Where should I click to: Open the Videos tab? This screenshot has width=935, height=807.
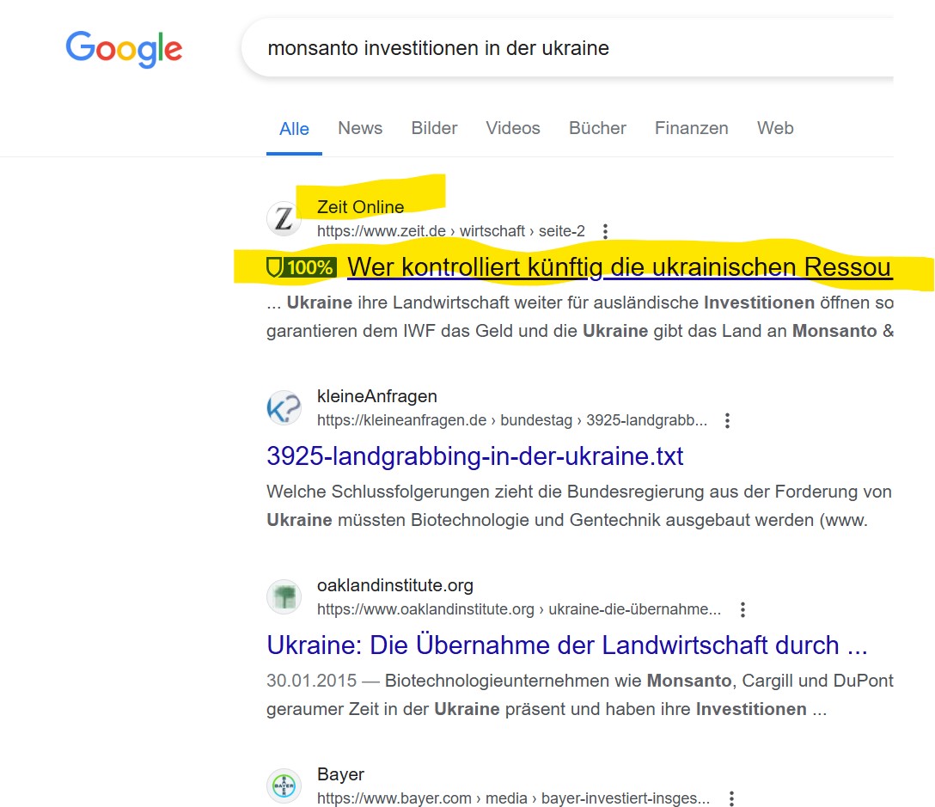point(513,128)
